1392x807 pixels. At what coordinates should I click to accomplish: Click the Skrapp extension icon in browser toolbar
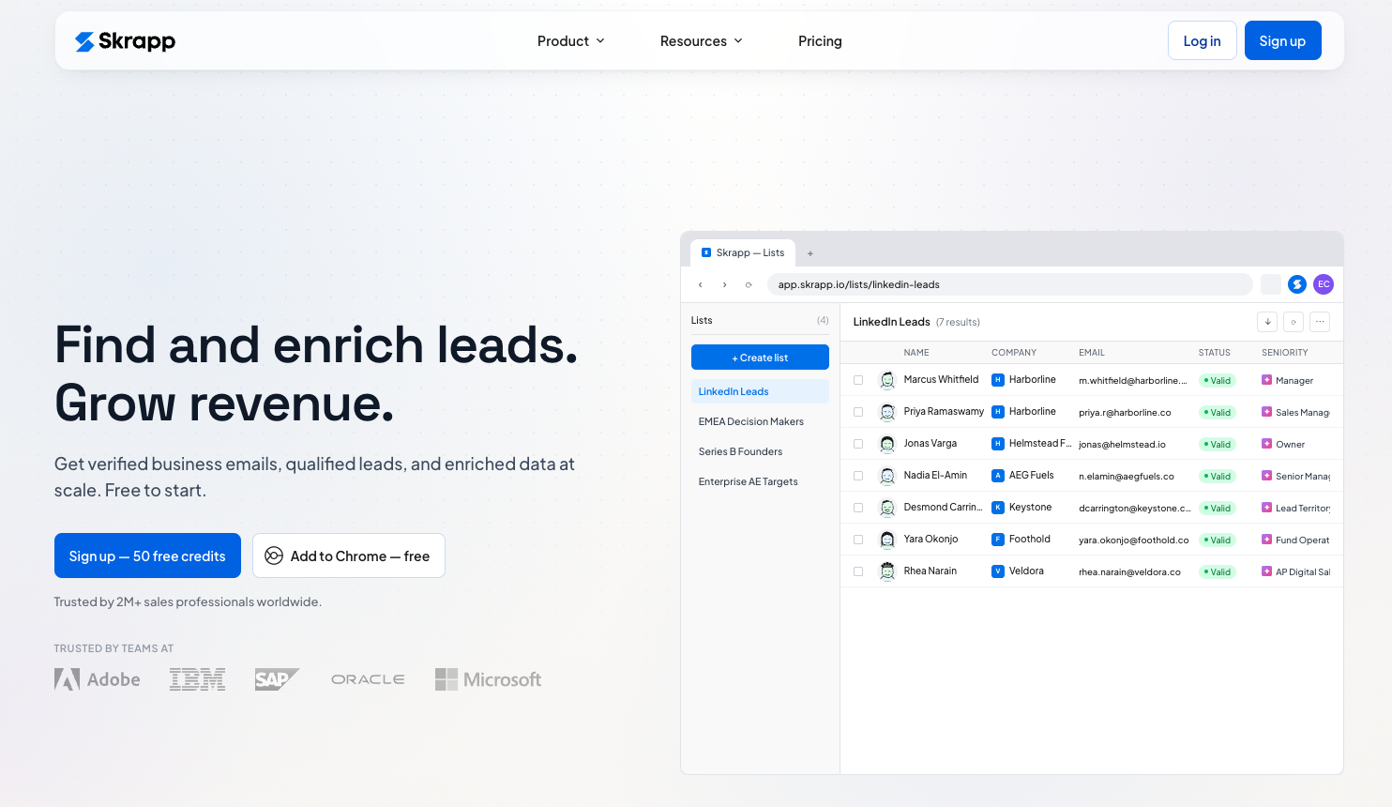(x=1297, y=284)
